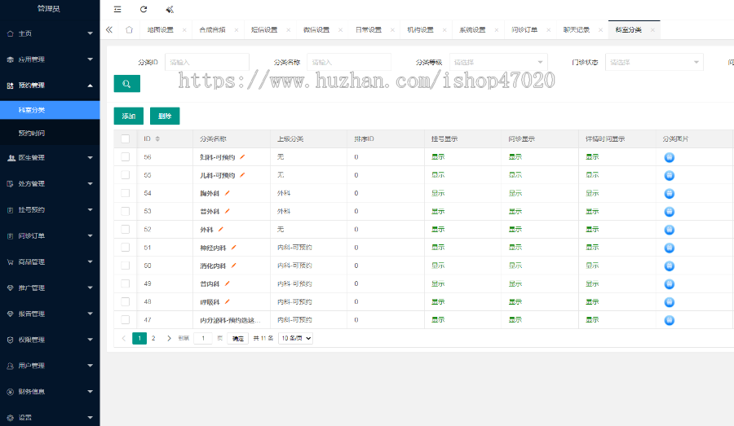Open category image icon for ID 52 row

tap(670, 230)
